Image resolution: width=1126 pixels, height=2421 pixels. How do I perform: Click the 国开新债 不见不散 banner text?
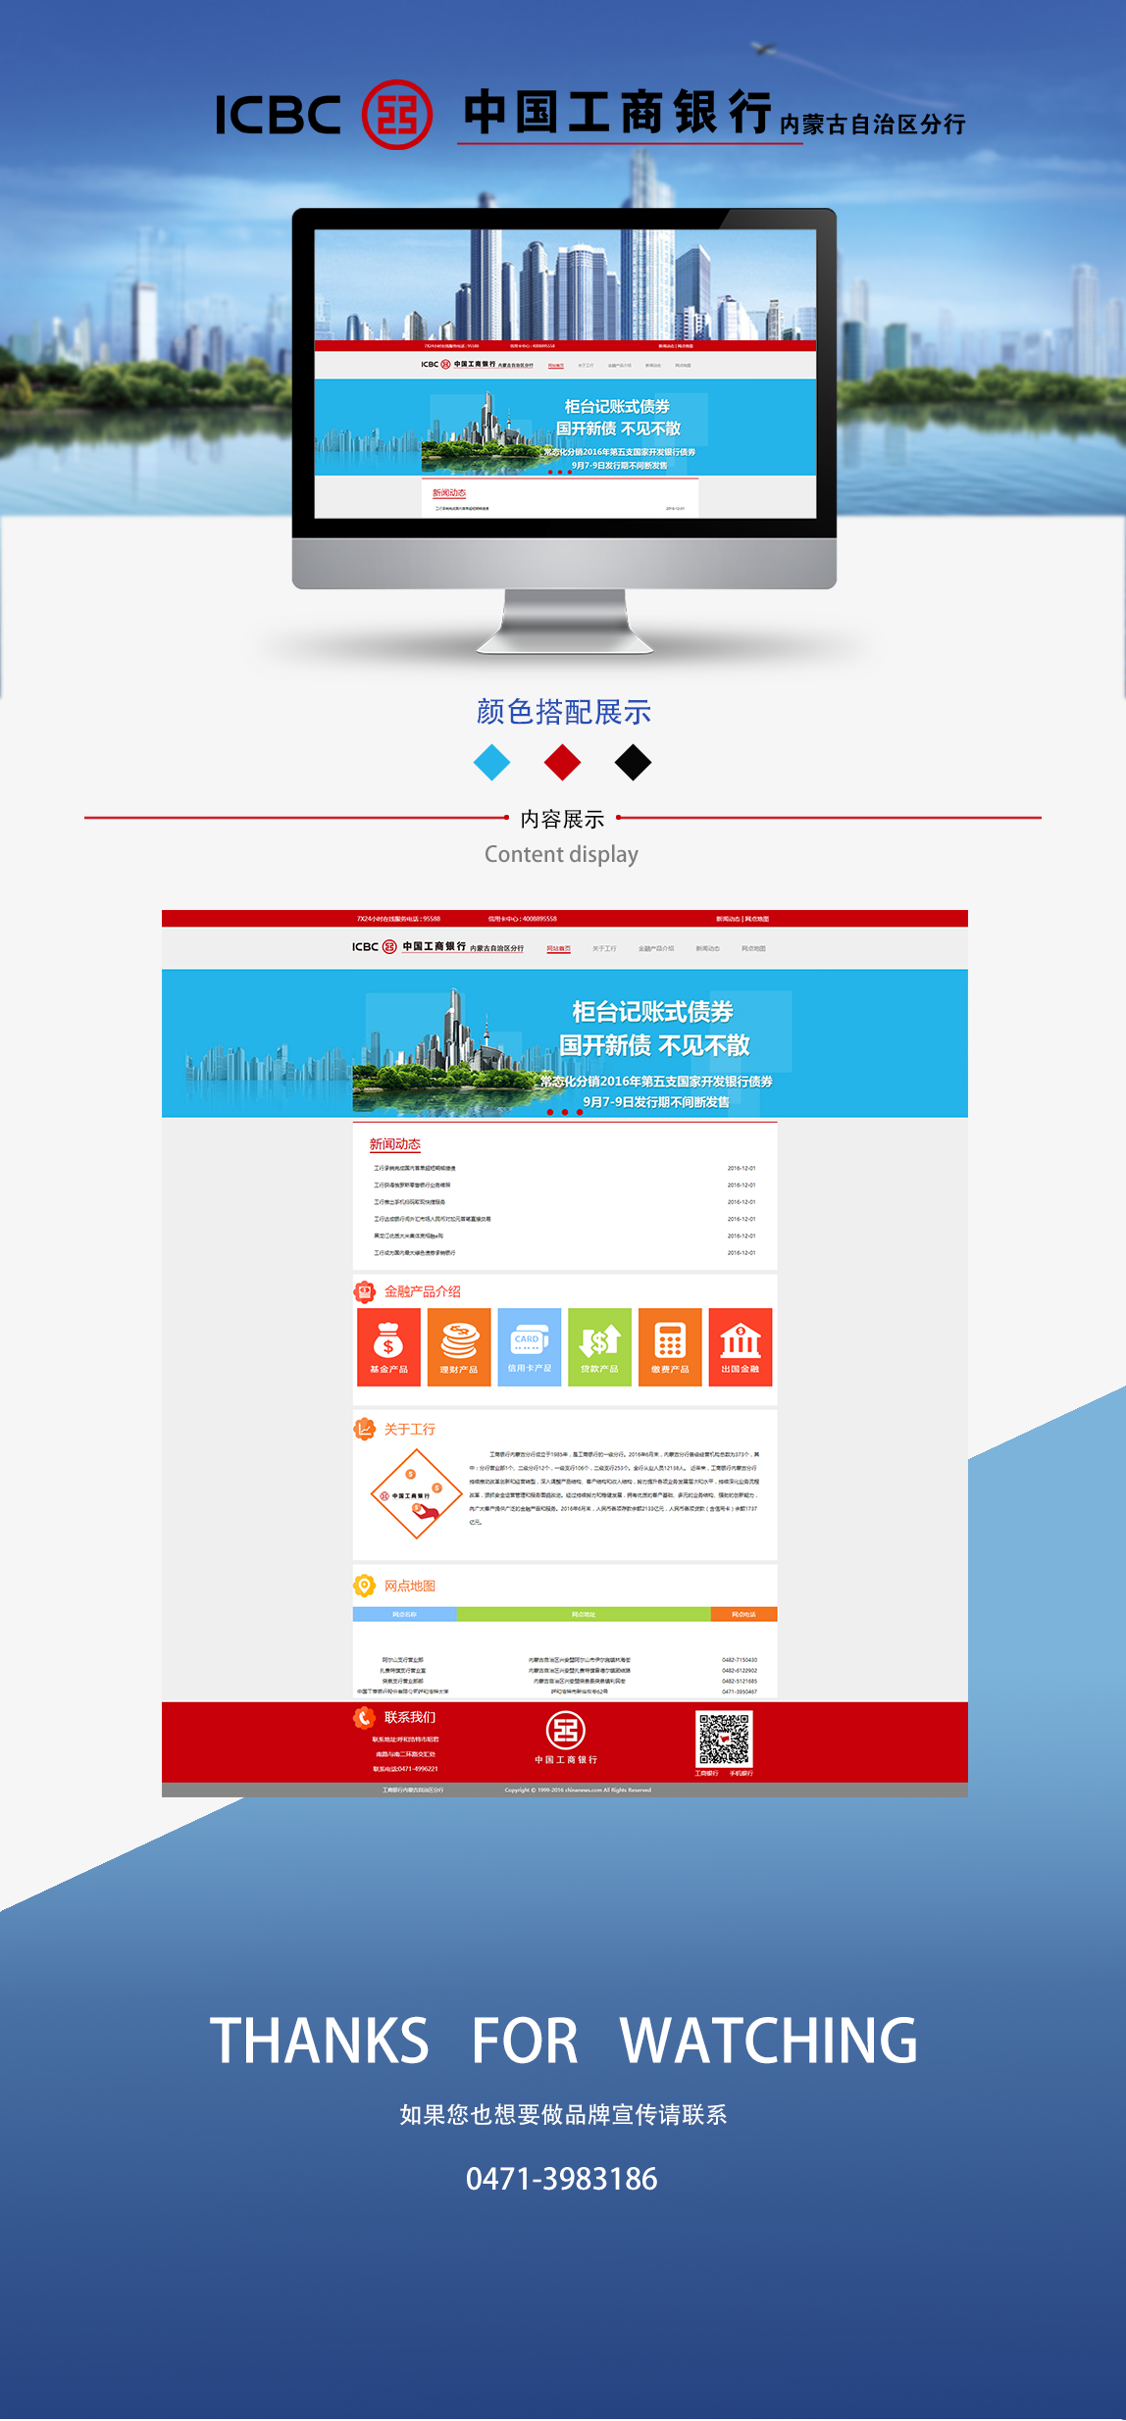click(x=654, y=1045)
